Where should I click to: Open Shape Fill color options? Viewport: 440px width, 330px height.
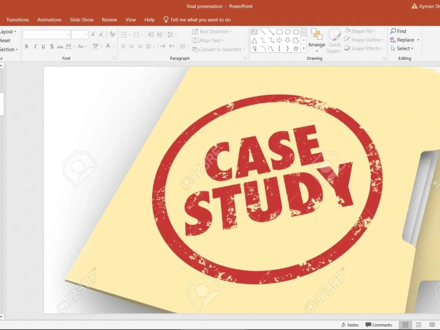click(x=360, y=31)
